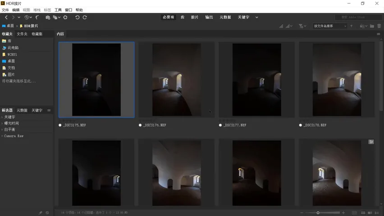This screenshot has height=216, width=384.
Task: Open in Camera Raw aperture icon
Action: coord(65,18)
